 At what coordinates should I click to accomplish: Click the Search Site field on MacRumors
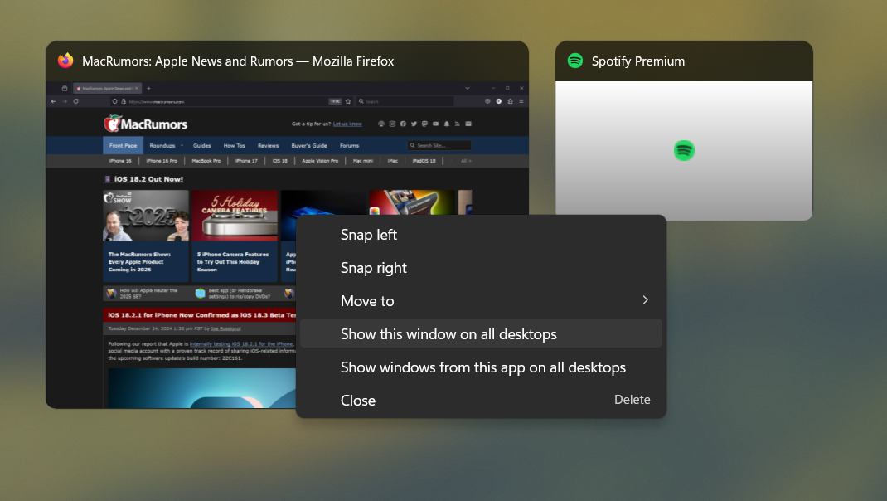pos(439,146)
